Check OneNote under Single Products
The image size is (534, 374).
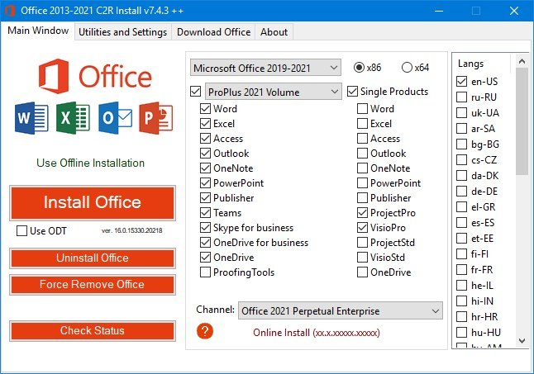coord(362,168)
